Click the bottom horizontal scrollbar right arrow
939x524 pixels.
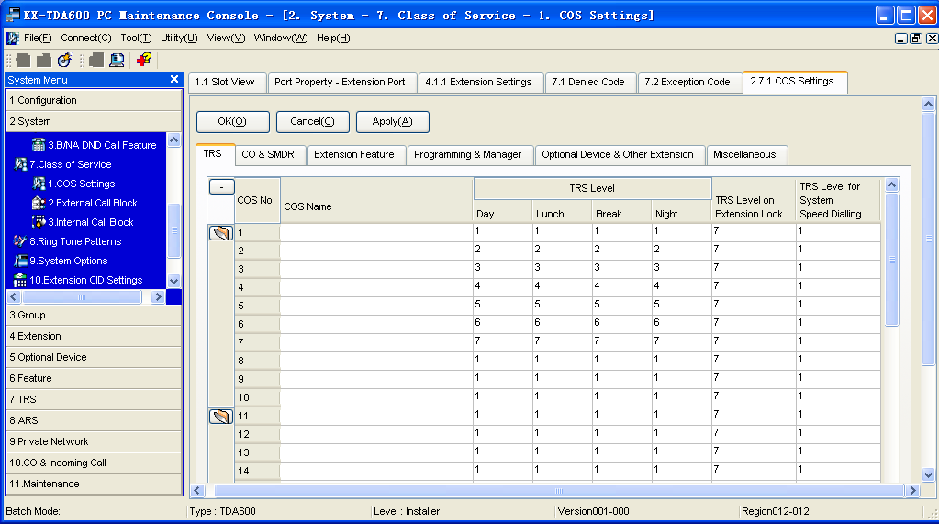pyautogui.click(x=912, y=490)
